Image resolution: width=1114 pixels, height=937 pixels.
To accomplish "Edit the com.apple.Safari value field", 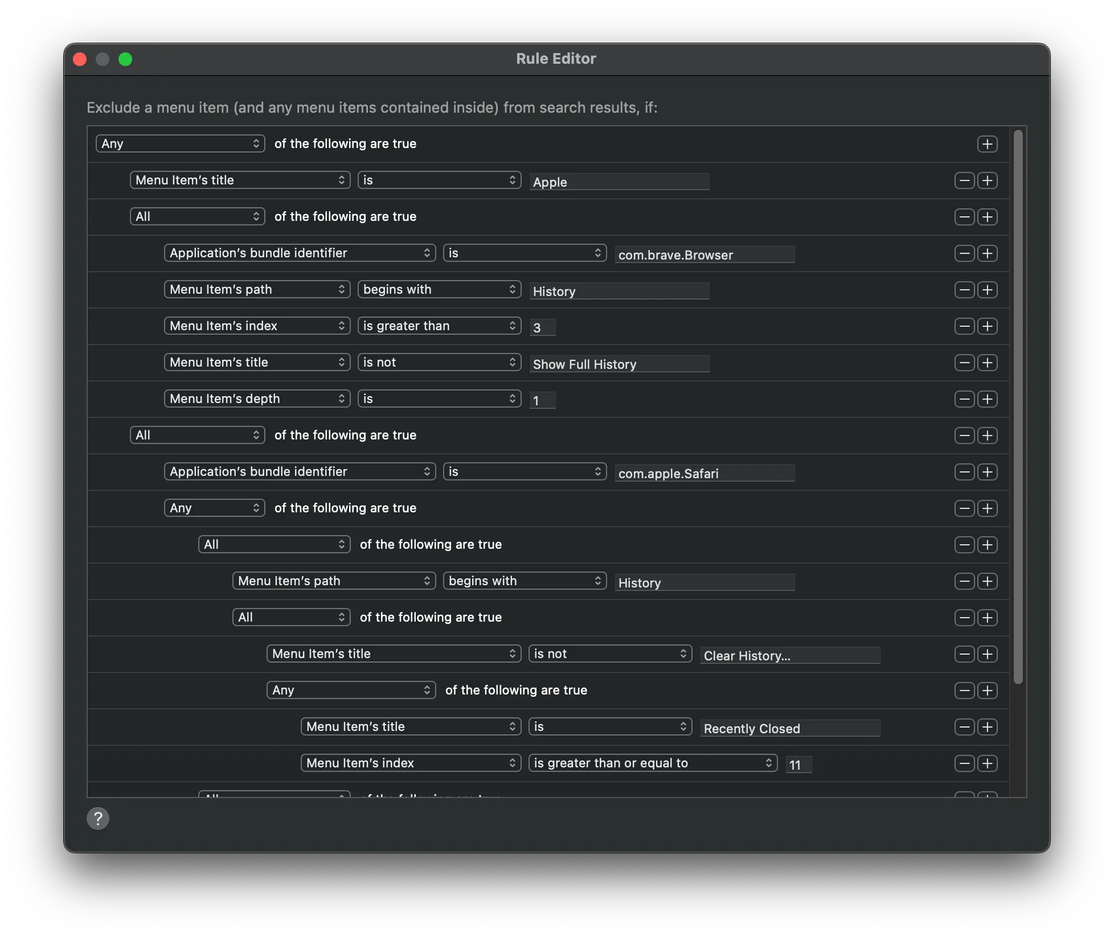I will click(705, 473).
